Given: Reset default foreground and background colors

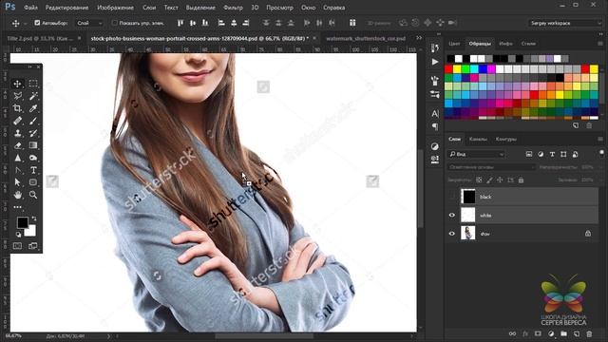Looking at the screenshot, I should click(18, 235).
